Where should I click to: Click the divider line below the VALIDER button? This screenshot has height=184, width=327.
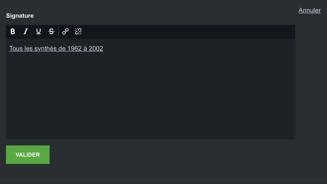tap(163, 171)
